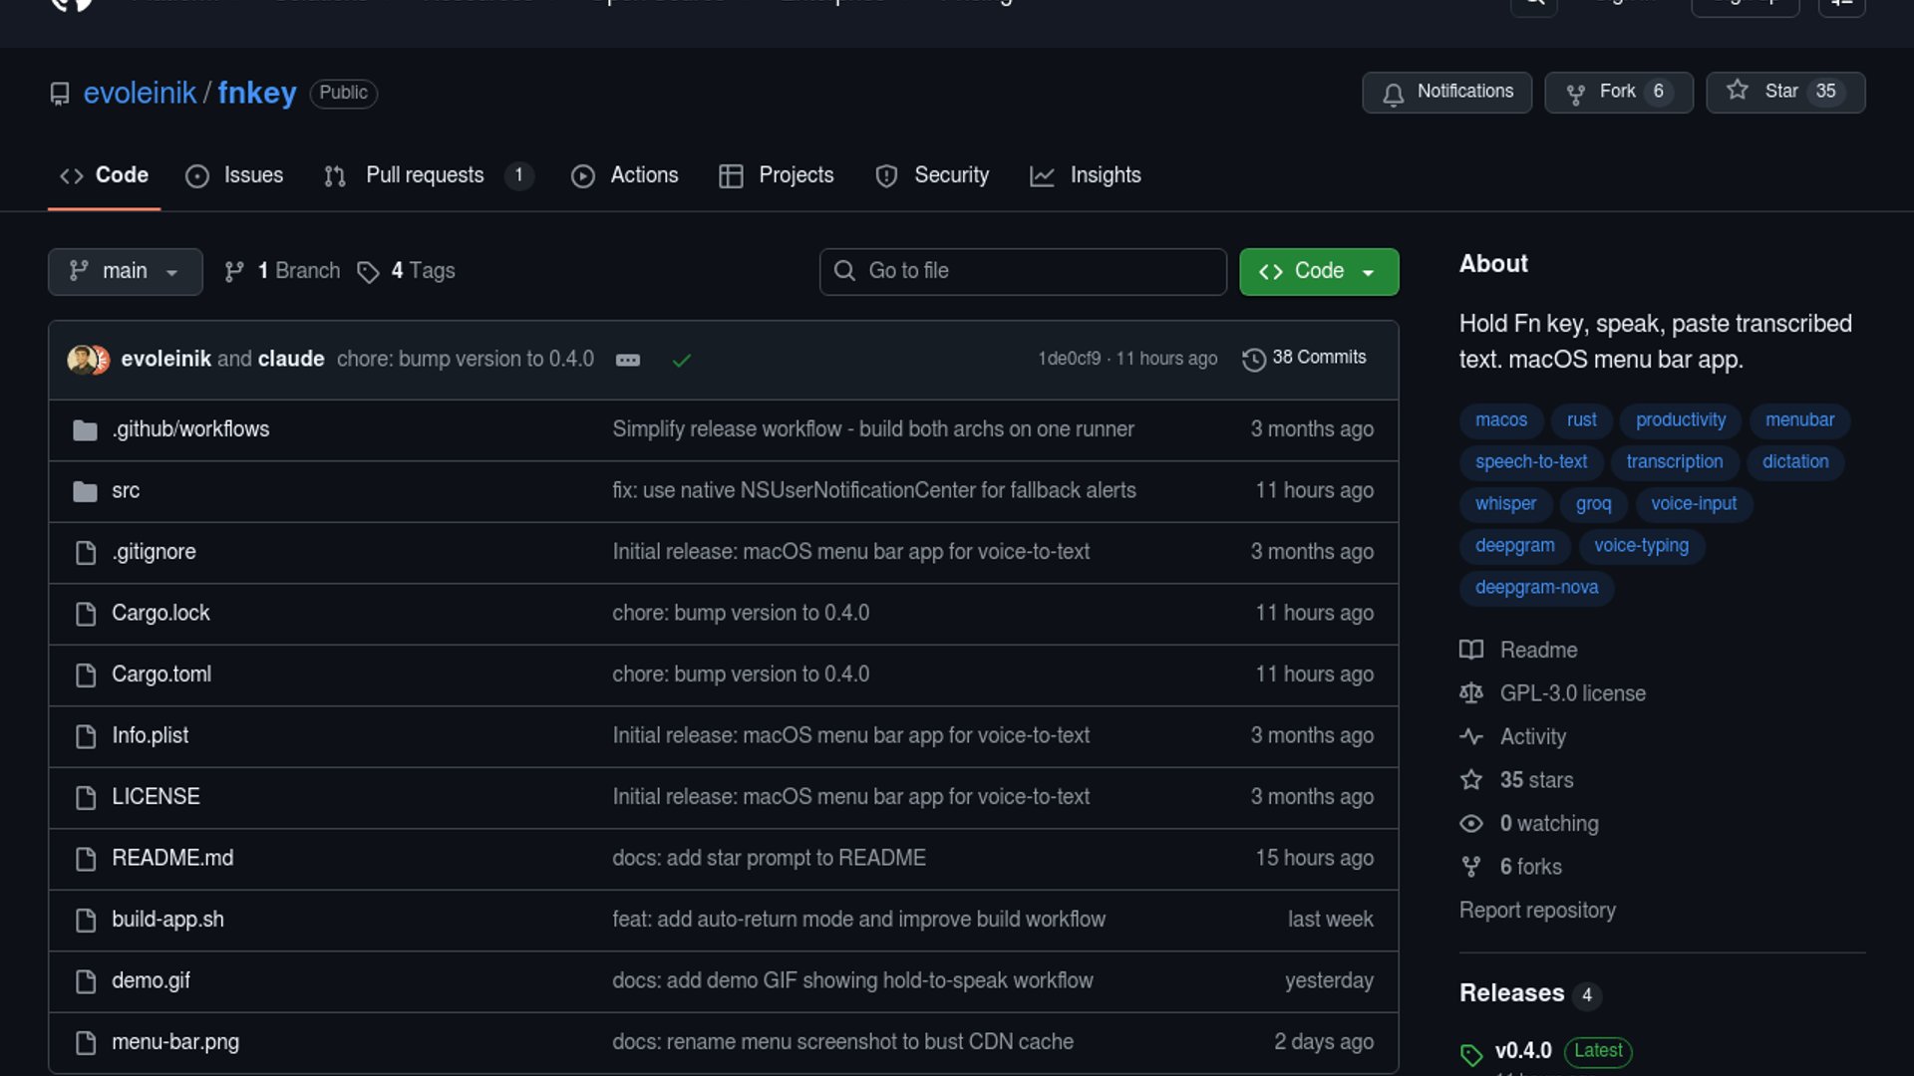Click the tag icon next to 4 Tags
This screenshot has height=1076, width=1914.
tap(368, 272)
